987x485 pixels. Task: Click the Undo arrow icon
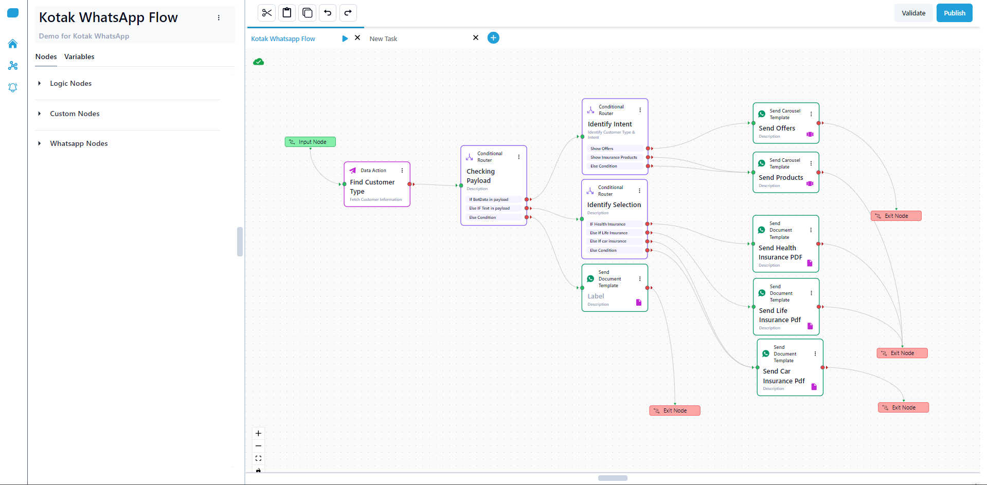coord(328,13)
